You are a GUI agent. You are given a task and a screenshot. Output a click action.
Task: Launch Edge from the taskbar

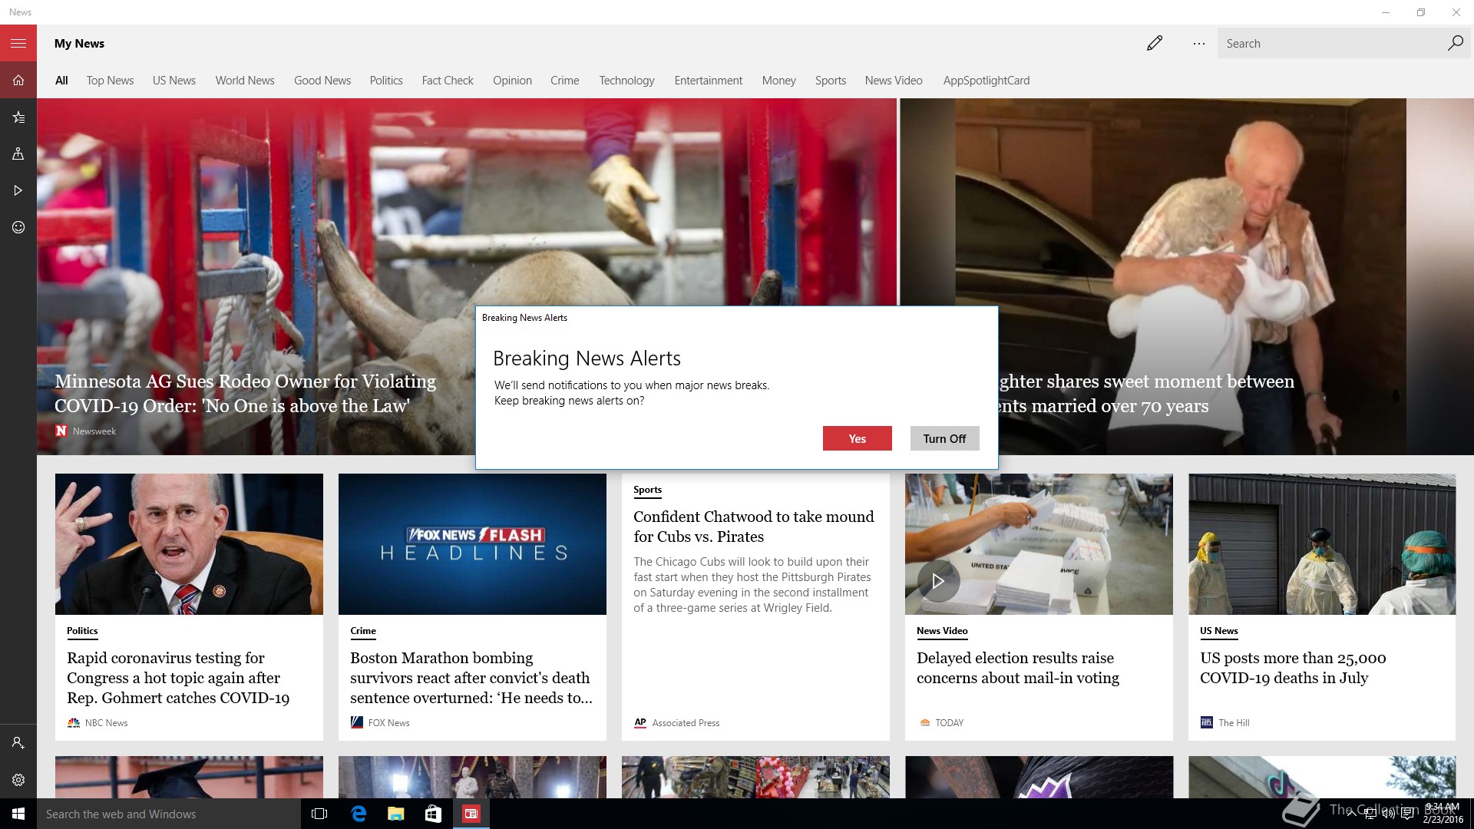358,814
